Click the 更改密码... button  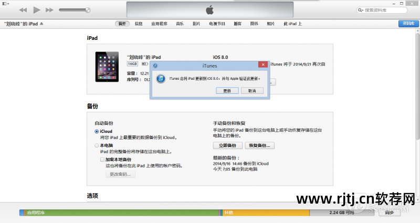pos(120,175)
